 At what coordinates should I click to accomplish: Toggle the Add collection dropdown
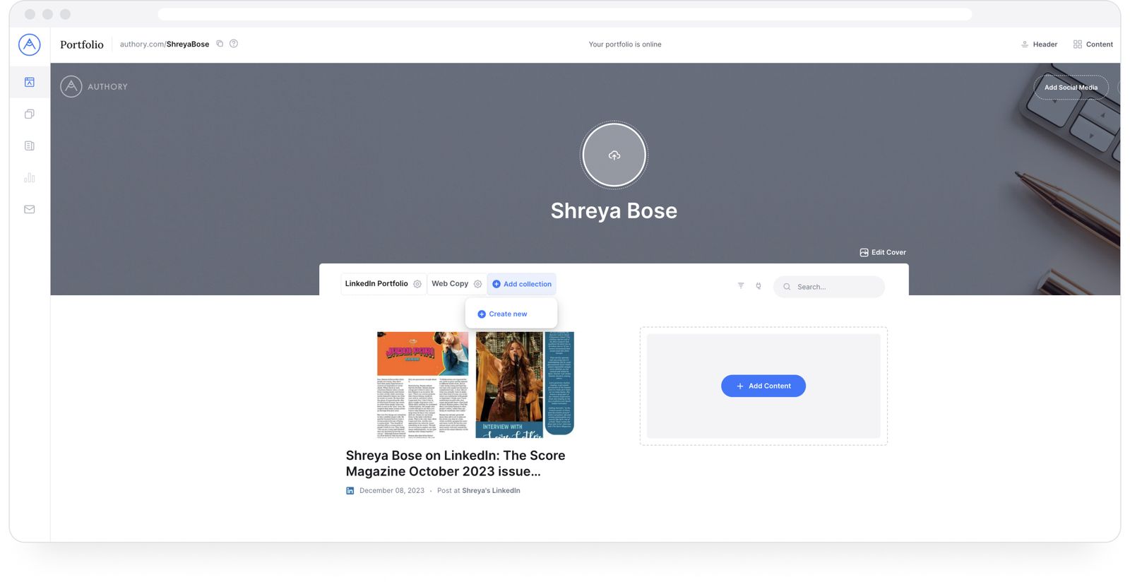pyautogui.click(x=522, y=284)
